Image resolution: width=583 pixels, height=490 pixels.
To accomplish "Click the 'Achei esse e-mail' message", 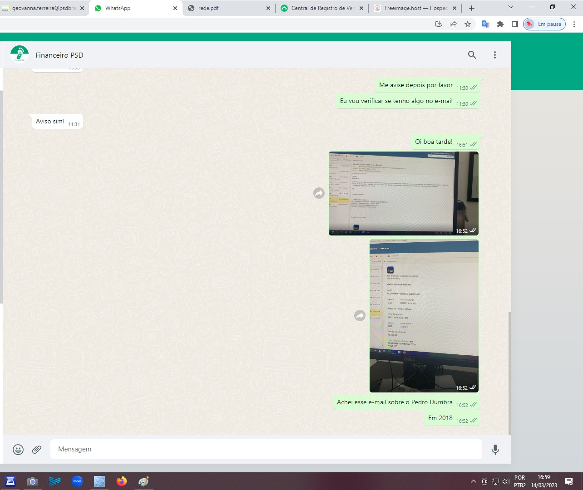I will point(406,402).
